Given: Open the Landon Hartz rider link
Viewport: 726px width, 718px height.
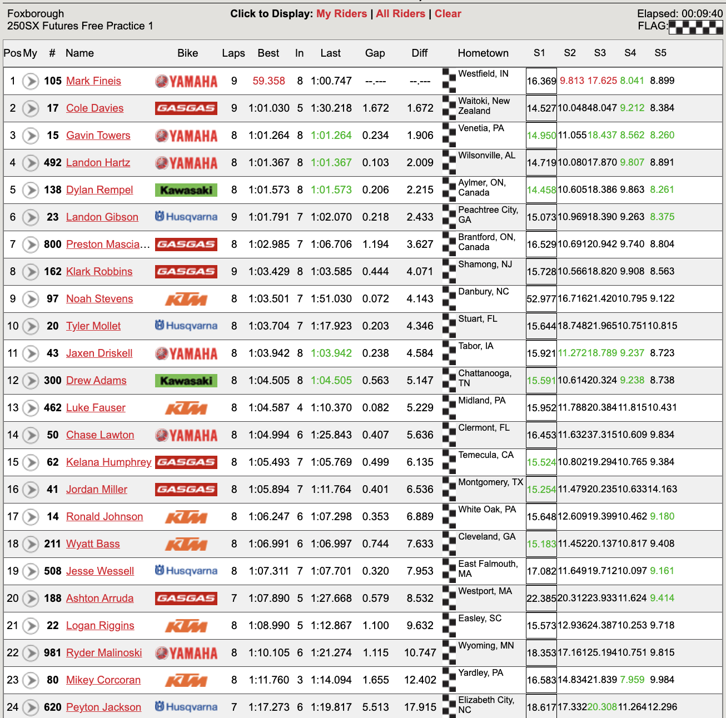Looking at the screenshot, I should pos(98,163).
